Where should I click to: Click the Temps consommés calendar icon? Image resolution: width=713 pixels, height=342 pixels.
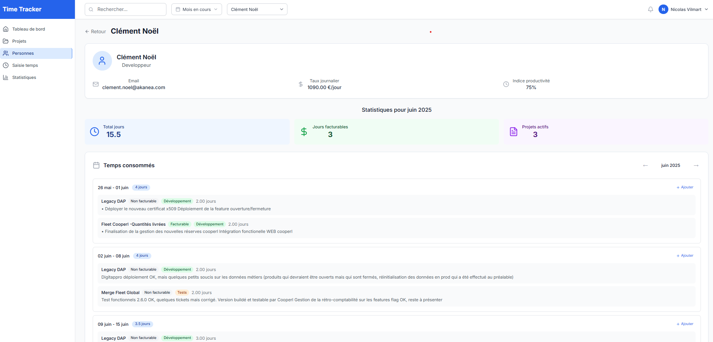(x=96, y=165)
